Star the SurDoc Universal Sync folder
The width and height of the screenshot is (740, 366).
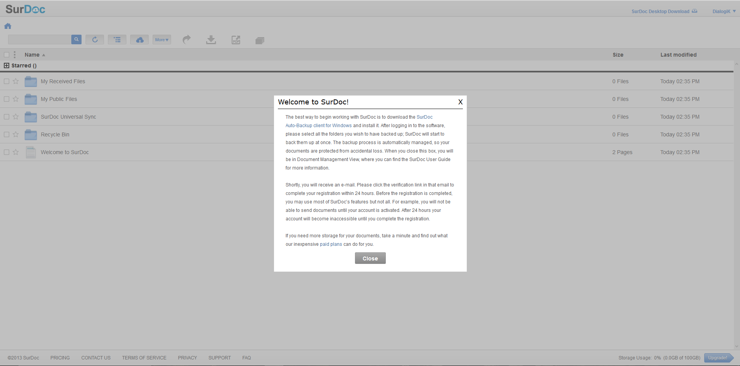[16, 117]
